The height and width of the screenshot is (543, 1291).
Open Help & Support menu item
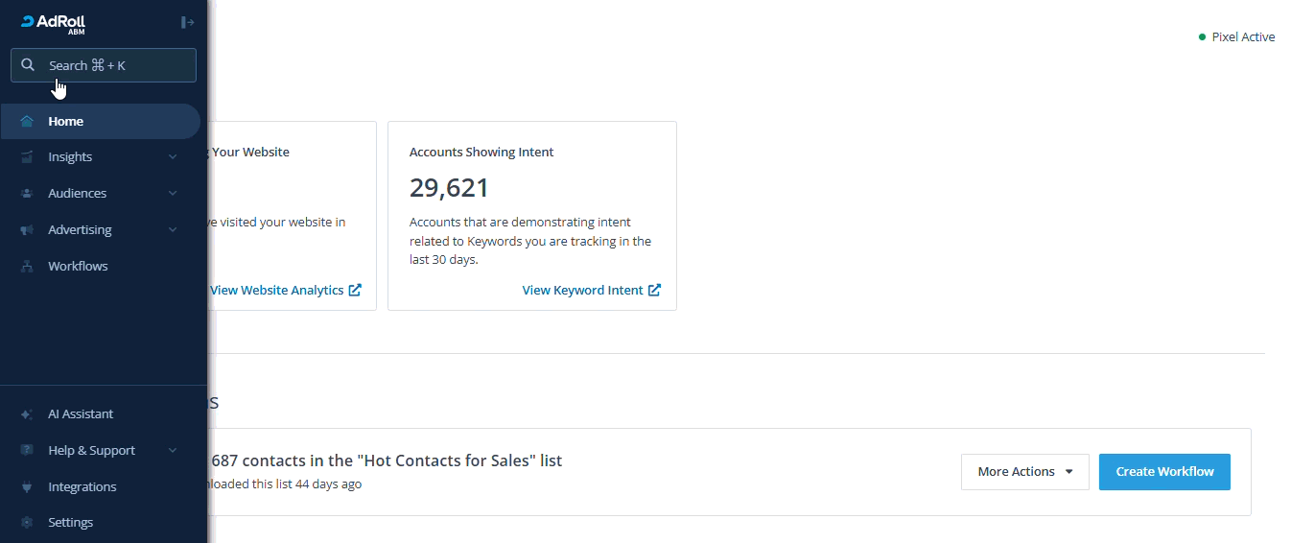click(91, 451)
